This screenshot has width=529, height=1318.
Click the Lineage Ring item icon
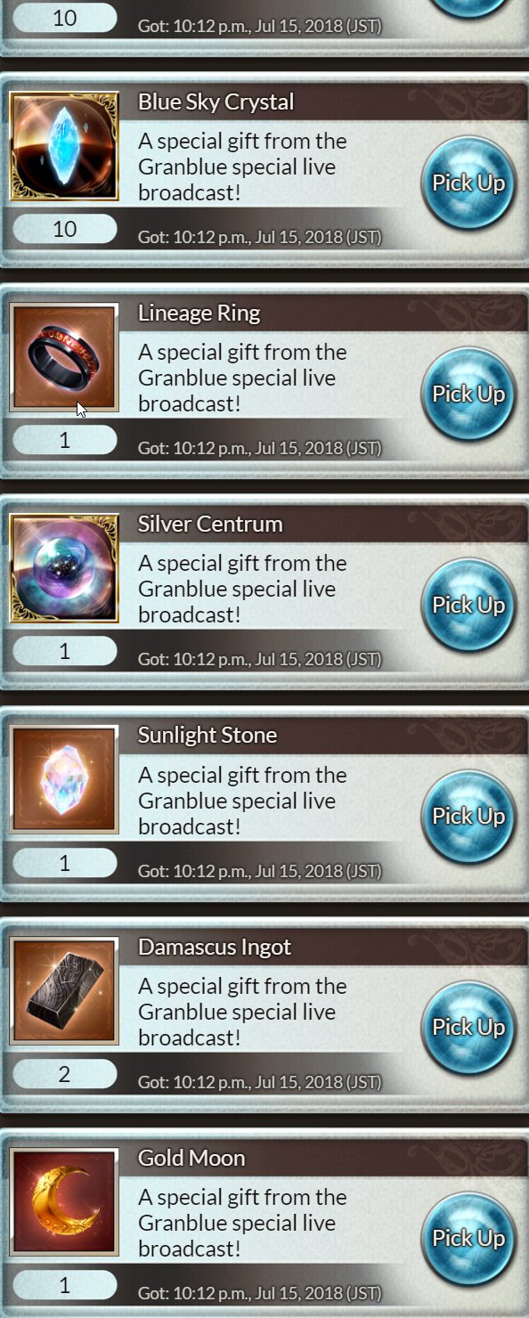(x=64, y=357)
